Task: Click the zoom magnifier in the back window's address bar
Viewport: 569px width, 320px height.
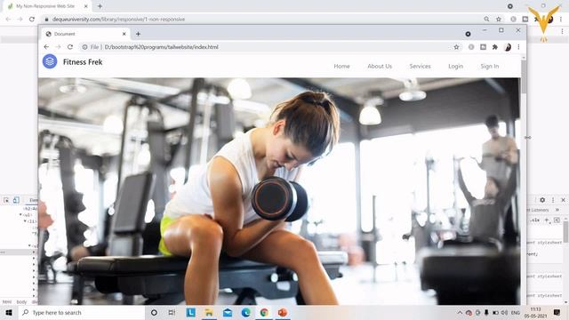Action: coord(486,20)
